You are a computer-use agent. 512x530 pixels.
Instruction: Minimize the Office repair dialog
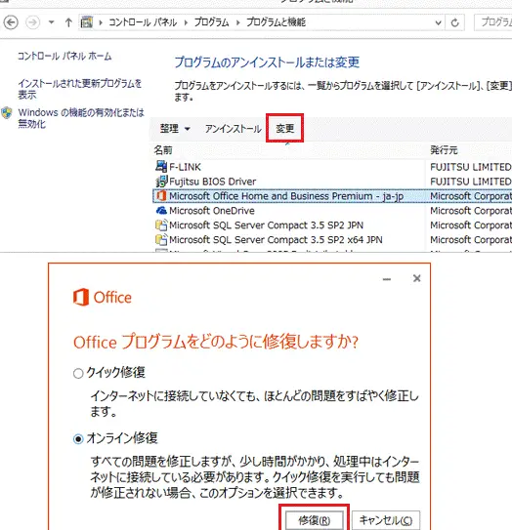tap(387, 279)
